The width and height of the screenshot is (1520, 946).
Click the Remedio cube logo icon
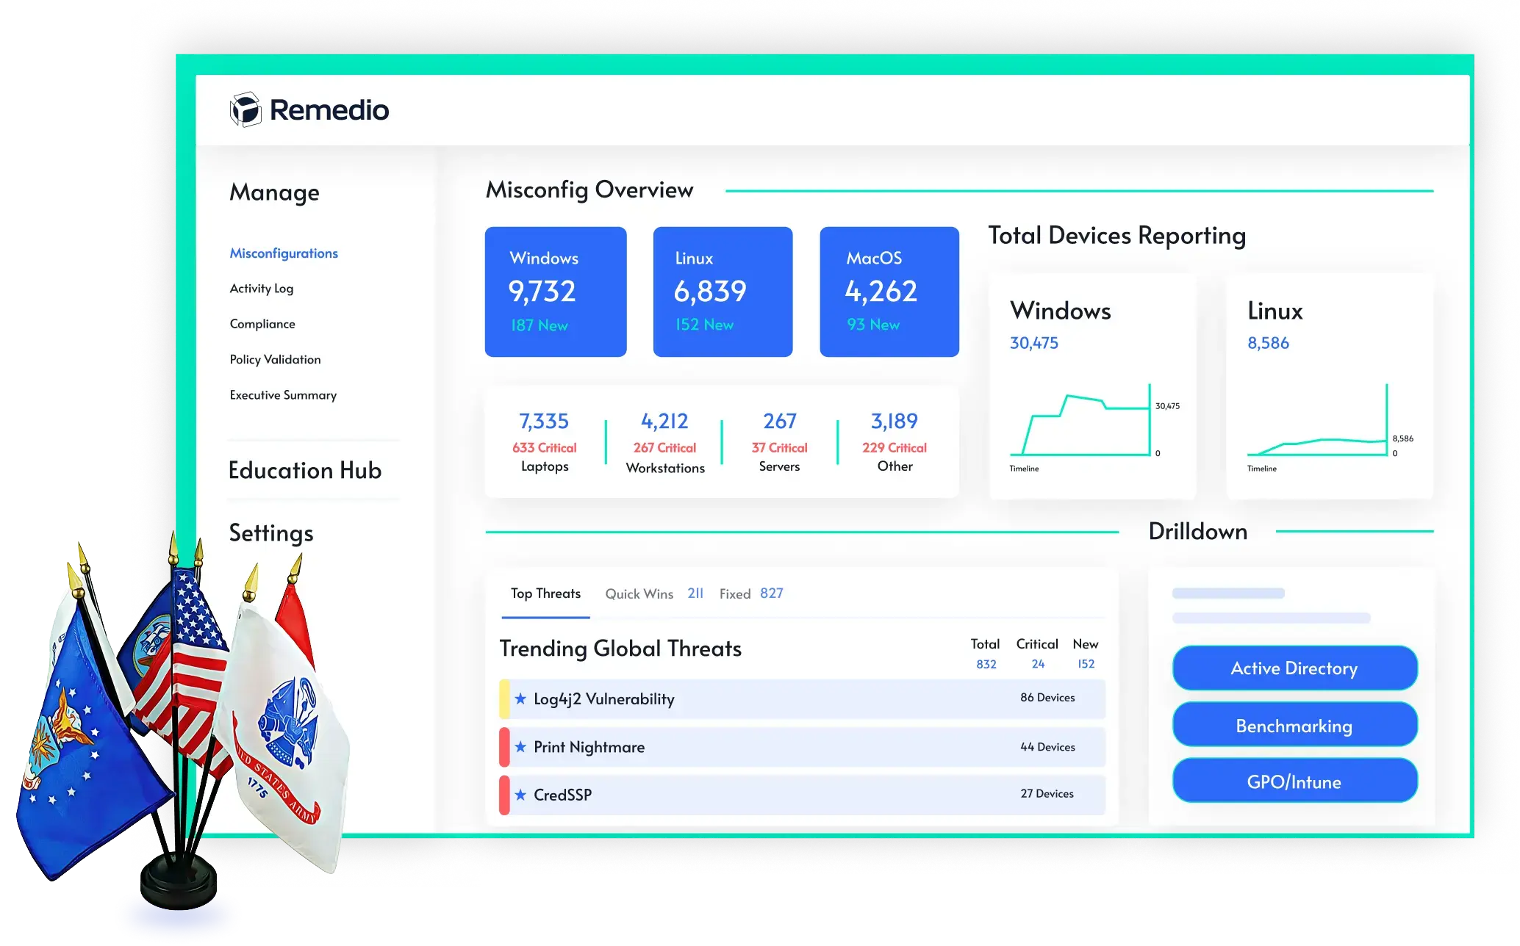245,109
